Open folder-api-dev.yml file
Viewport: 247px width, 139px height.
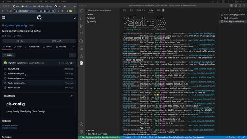point(16,73)
